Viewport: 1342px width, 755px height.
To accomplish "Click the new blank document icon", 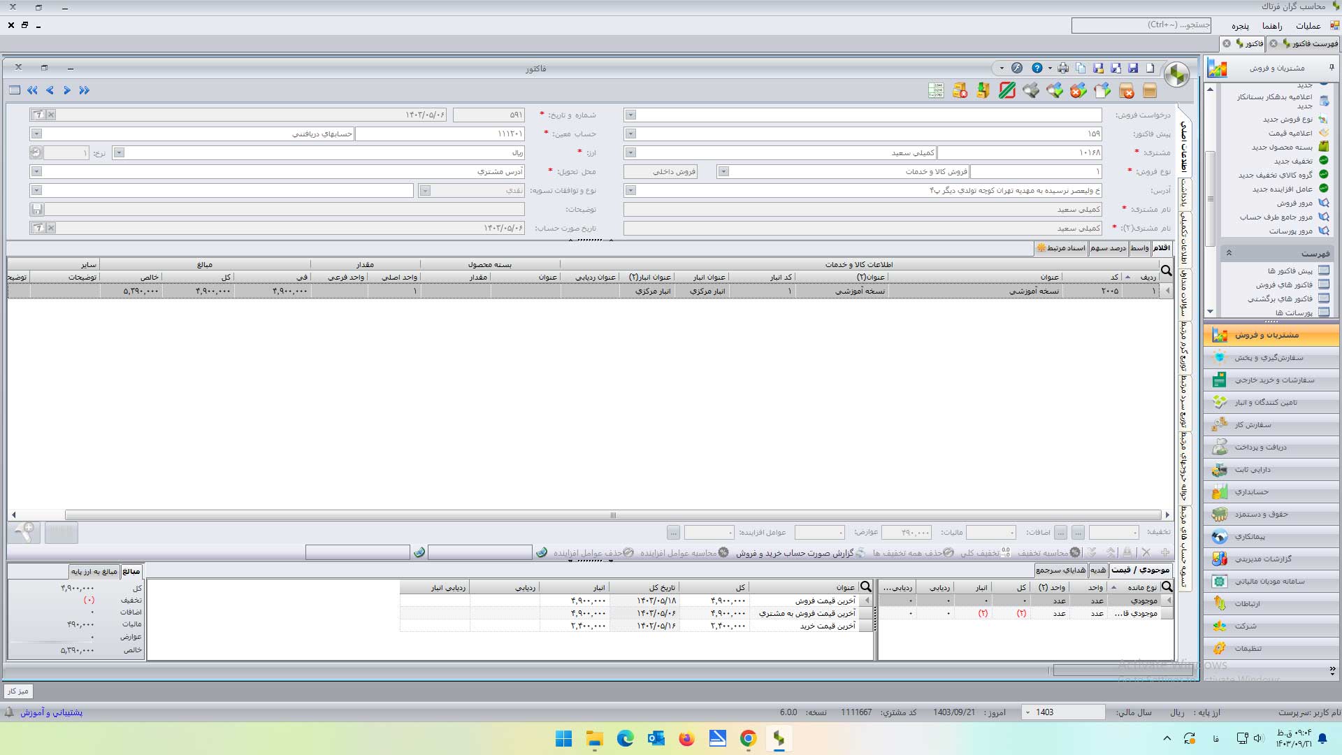I will [1150, 69].
